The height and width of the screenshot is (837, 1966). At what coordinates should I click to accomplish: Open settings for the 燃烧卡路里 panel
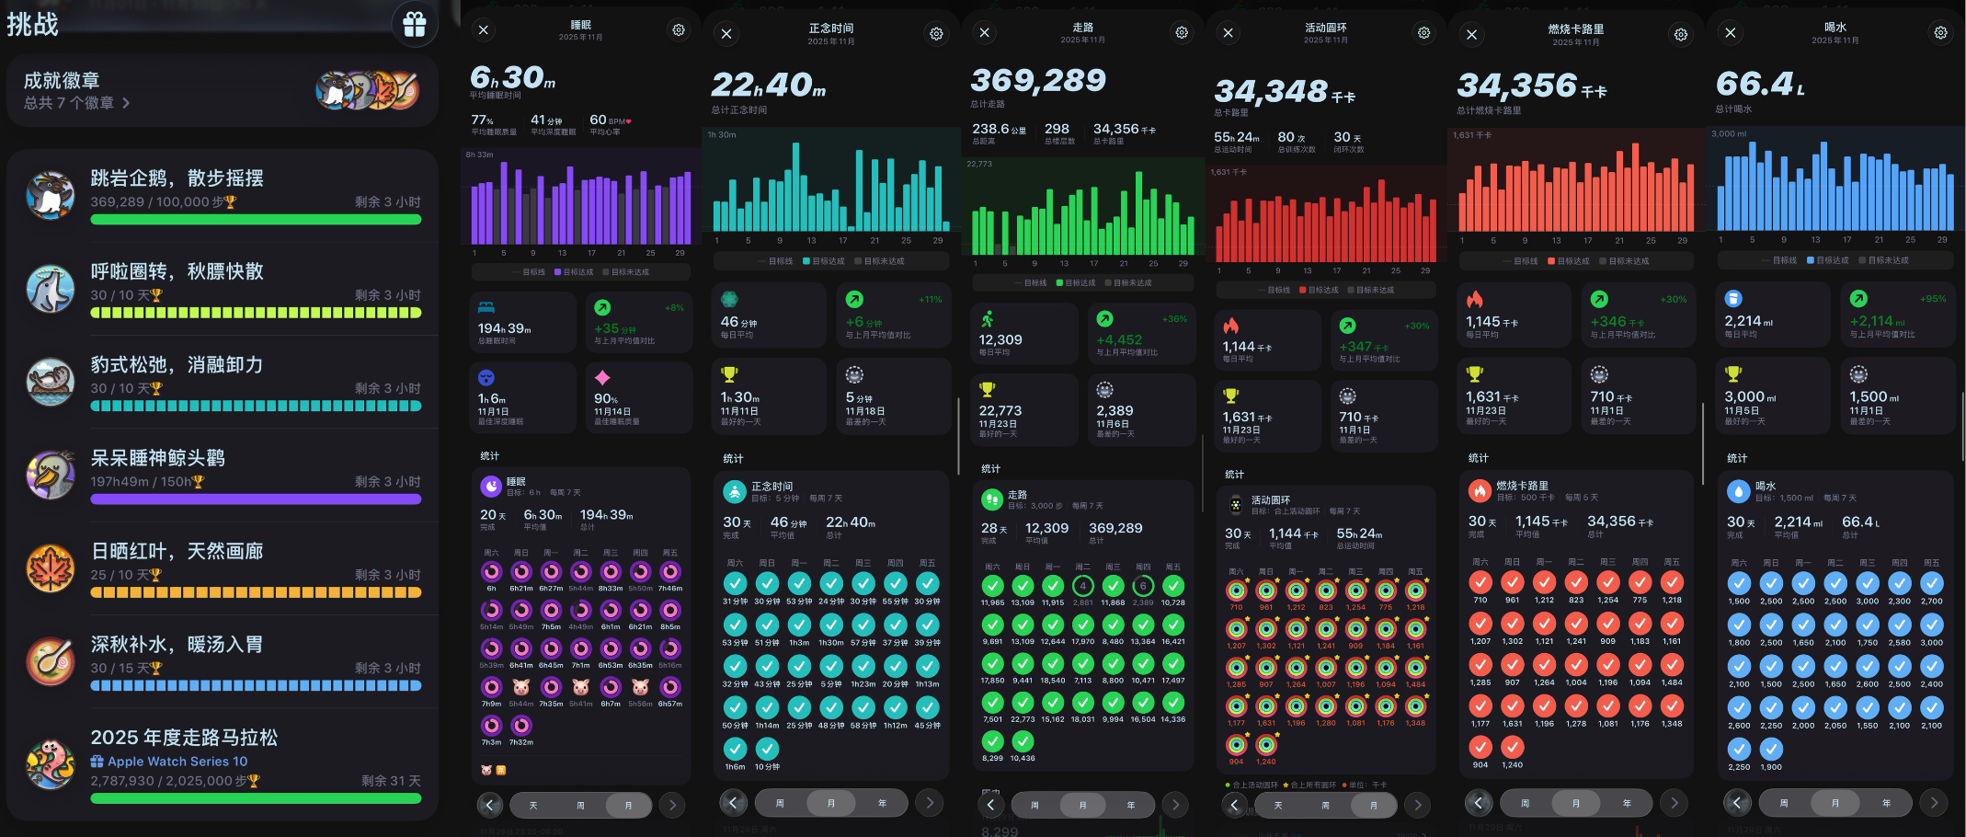coord(1680,33)
